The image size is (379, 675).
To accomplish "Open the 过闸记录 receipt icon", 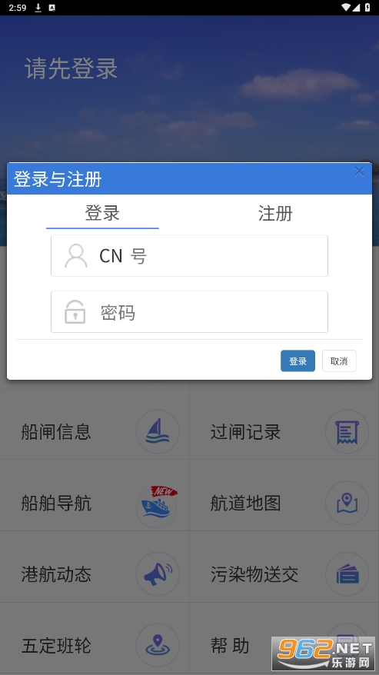I will point(347,431).
